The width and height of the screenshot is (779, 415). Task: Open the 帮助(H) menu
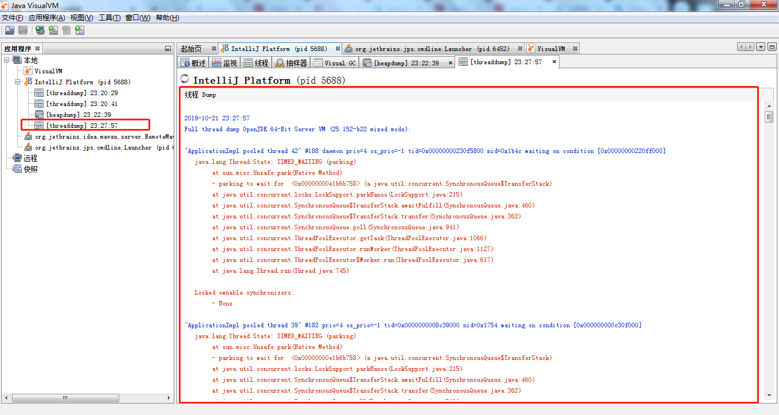pyautogui.click(x=167, y=18)
